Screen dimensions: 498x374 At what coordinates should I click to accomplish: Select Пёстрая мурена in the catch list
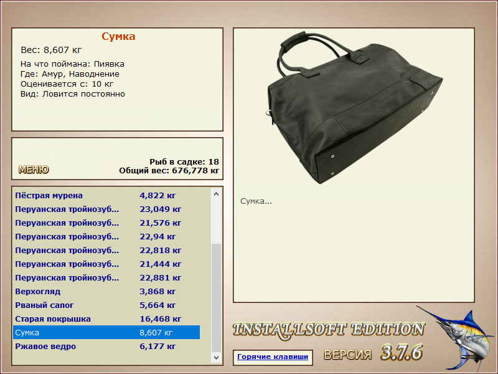[x=106, y=196]
